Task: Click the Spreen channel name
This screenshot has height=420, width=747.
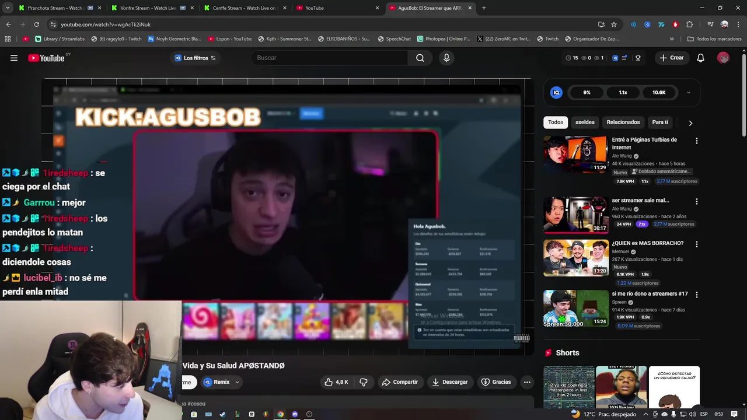Action: tap(619, 302)
